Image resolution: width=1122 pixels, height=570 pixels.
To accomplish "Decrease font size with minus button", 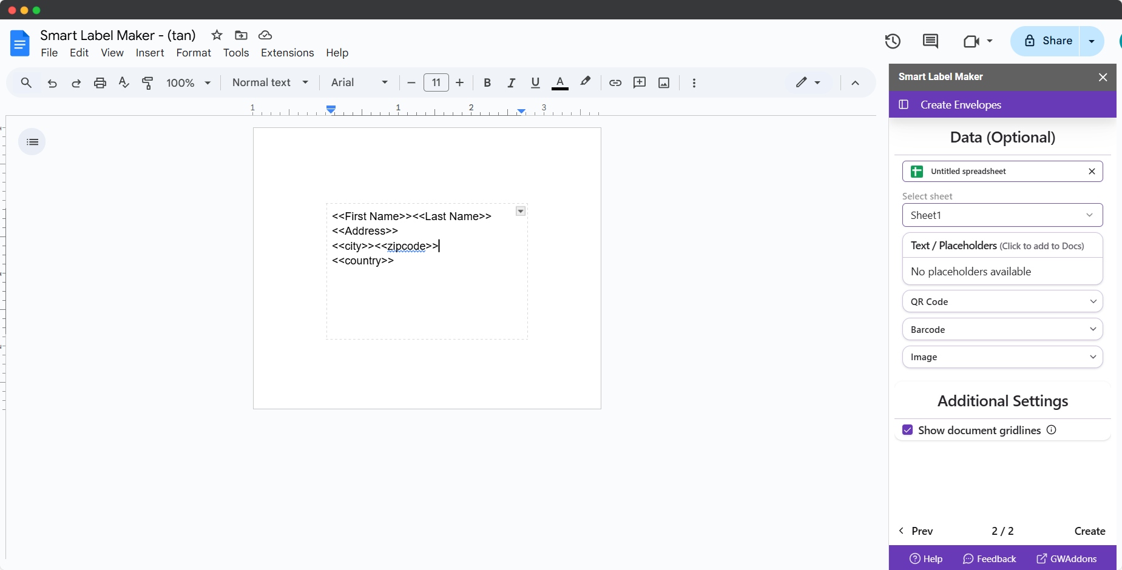I will [x=411, y=82].
